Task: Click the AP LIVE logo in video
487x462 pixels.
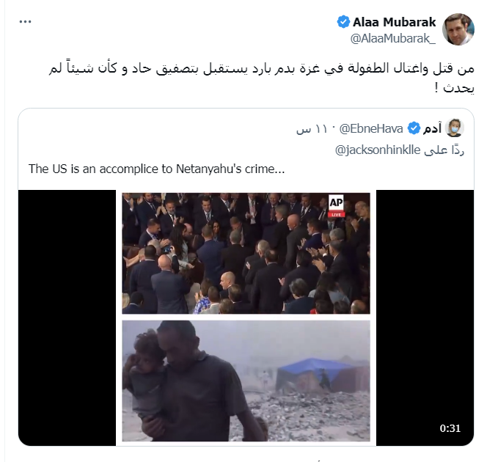Action: [336, 206]
